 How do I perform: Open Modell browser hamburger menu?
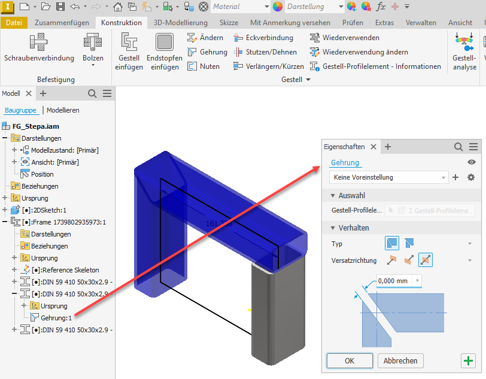point(107,93)
